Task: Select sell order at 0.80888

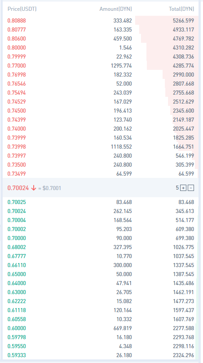Action: pos(101,21)
